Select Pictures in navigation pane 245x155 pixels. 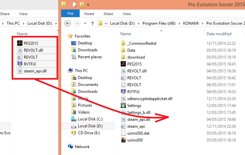point(81,105)
